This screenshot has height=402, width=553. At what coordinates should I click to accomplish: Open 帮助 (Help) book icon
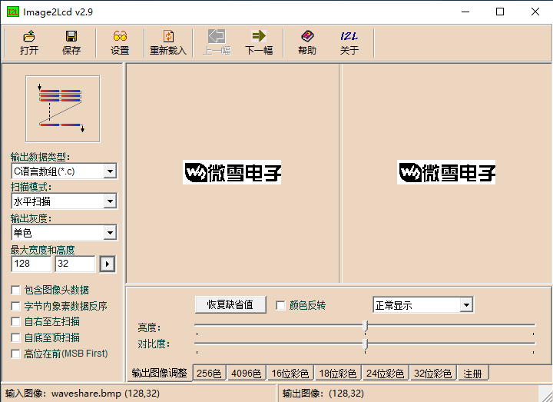tap(306, 36)
